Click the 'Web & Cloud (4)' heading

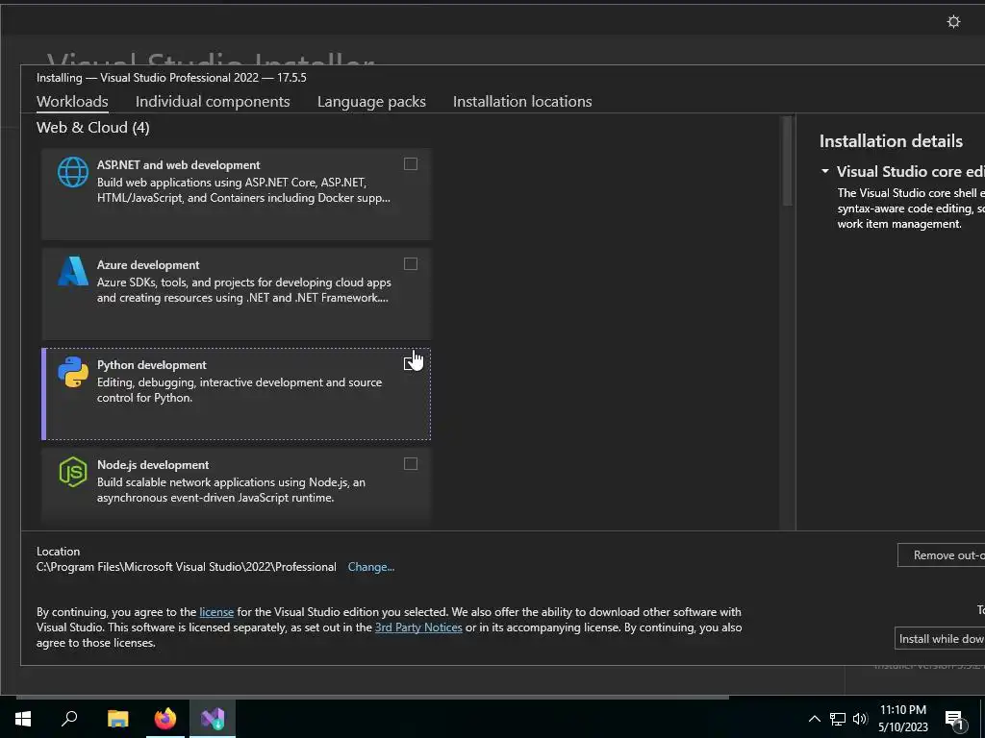tap(93, 128)
